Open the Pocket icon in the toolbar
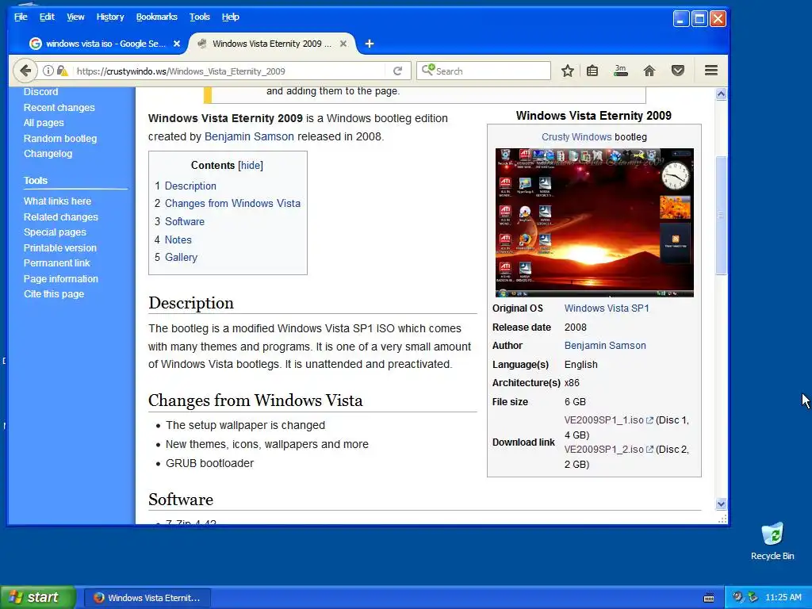The image size is (812, 609). (677, 71)
